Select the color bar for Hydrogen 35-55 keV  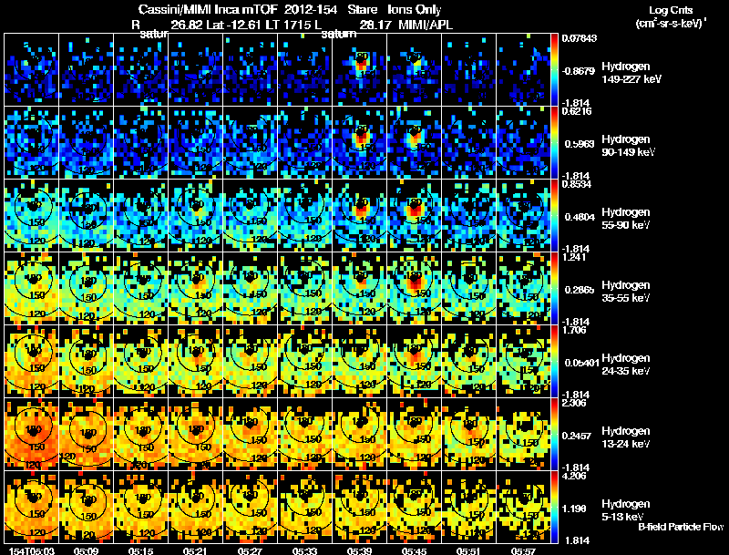click(x=554, y=289)
